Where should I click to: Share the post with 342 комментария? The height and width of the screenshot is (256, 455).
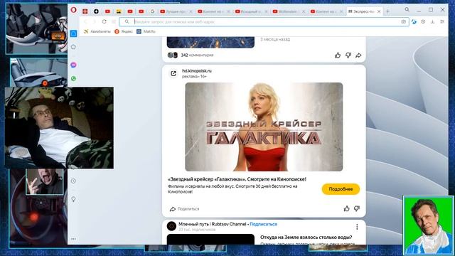pyautogui.click(x=358, y=55)
